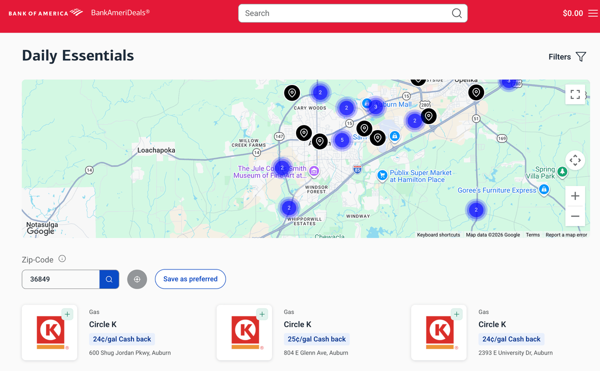
Task: Click the Google logo on map
Action: tap(40, 231)
